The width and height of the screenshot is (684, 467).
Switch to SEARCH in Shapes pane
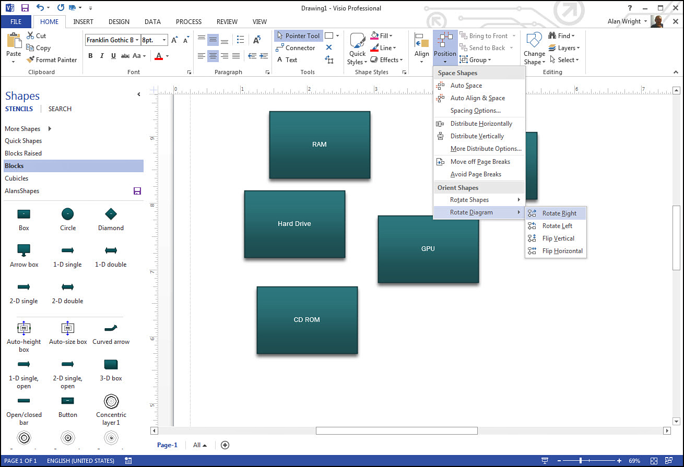pyautogui.click(x=60, y=109)
